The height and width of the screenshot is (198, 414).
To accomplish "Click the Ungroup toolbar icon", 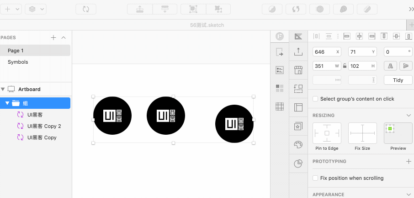I will [x=218, y=9].
